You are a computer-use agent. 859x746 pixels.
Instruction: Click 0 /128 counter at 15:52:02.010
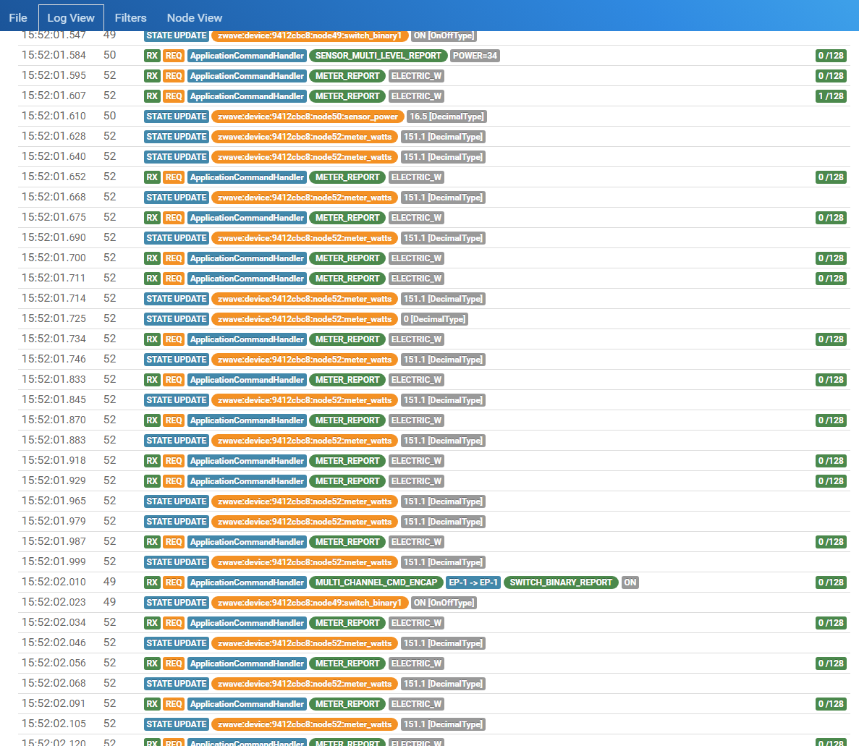[x=831, y=582]
